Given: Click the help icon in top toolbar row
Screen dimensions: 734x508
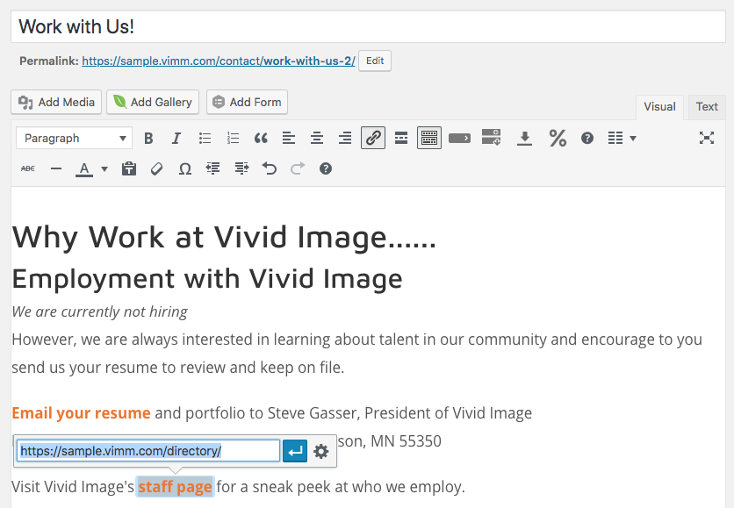Looking at the screenshot, I should (x=587, y=138).
